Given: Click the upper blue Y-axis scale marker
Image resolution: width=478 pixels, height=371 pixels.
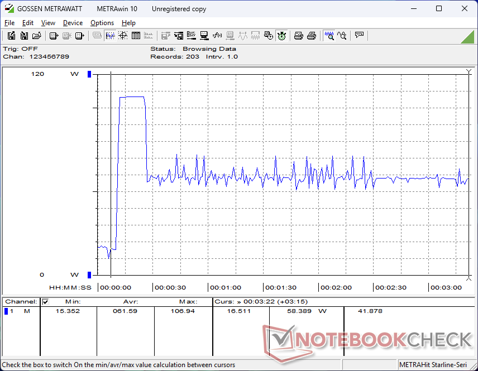Looking at the screenshot, I should click(x=89, y=74).
